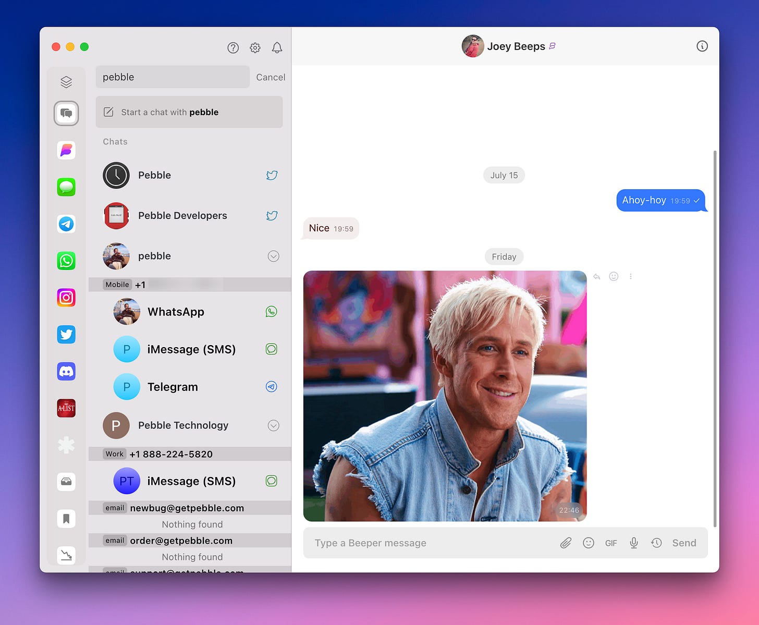Click the July 15 date label
Image resolution: width=759 pixels, height=625 pixels.
(x=504, y=175)
